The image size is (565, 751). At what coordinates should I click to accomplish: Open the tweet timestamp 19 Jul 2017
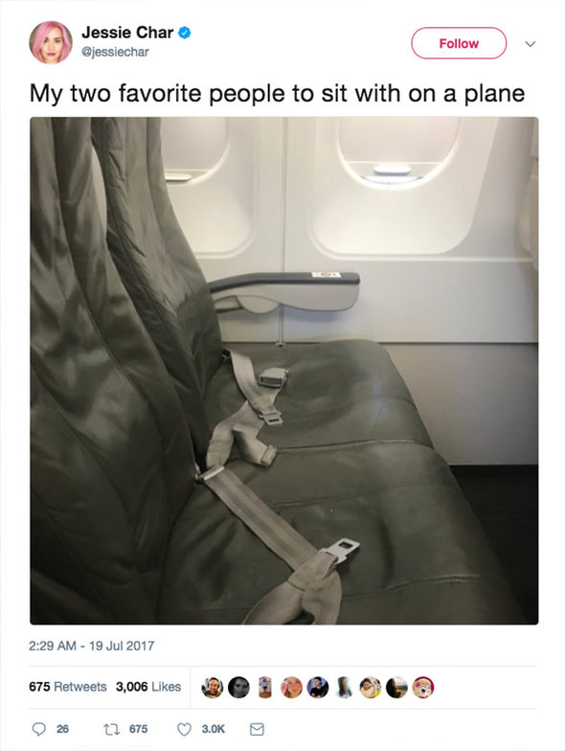92,646
